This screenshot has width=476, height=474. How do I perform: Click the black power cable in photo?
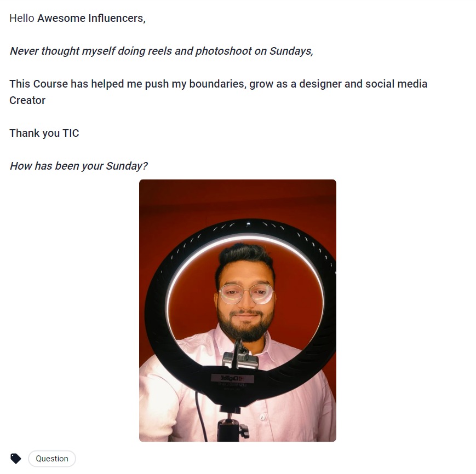201,416
